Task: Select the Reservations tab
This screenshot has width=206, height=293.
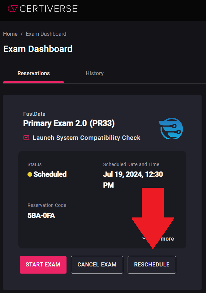Action: [34, 73]
